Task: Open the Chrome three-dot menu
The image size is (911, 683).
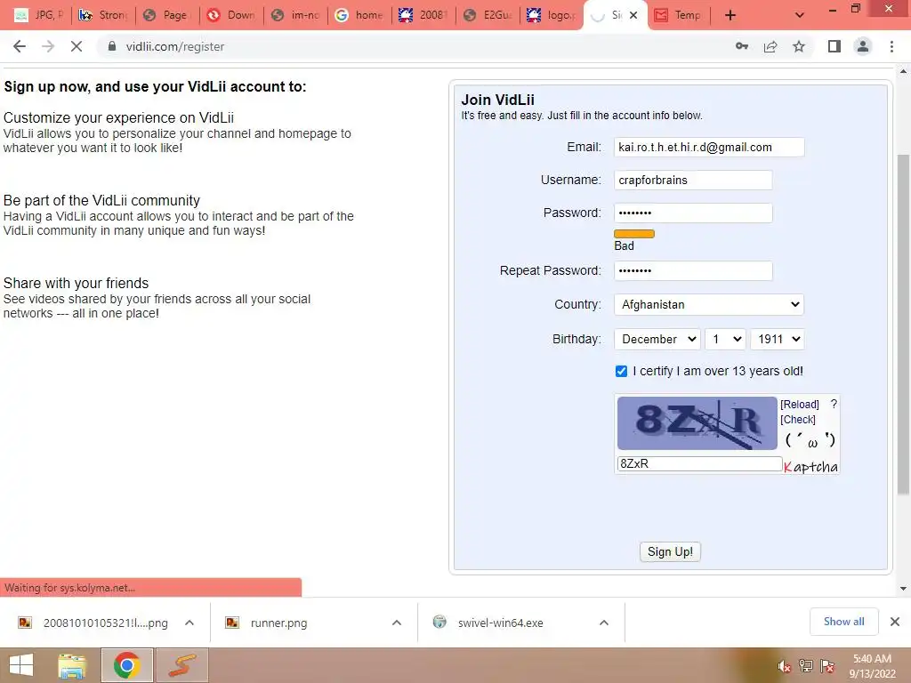Action: pos(891,46)
